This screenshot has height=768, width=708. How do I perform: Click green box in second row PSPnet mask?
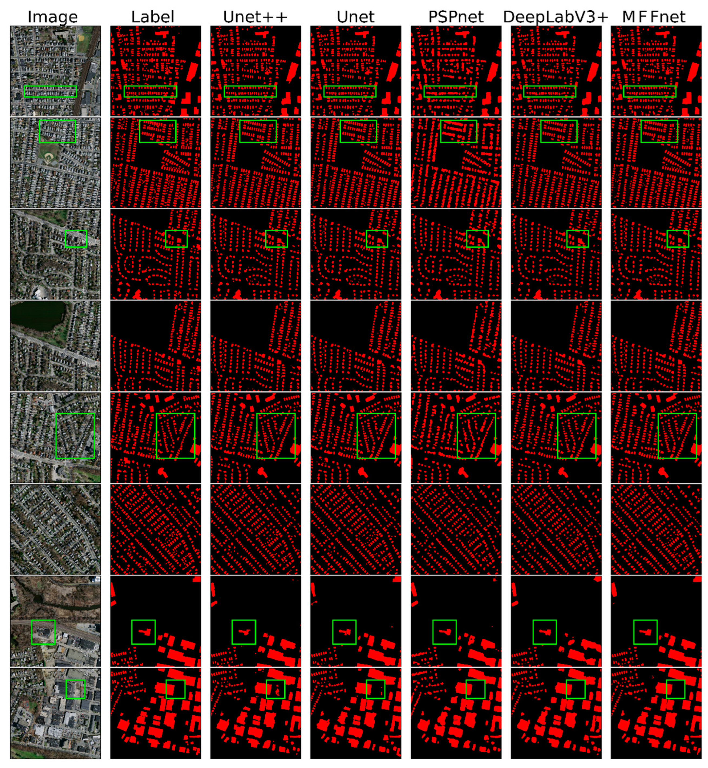[x=459, y=131]
